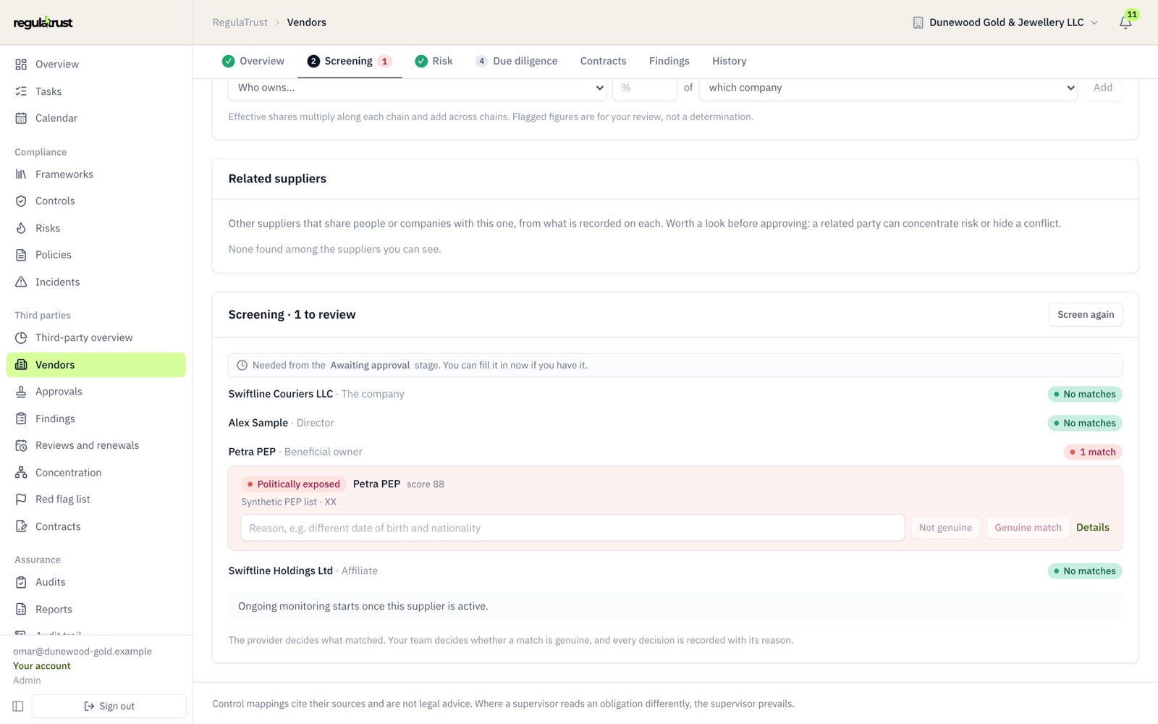Image resolution: width=1158 pixels, height=724 pixels.
Task: Open the 'Who owns...' dropdown
Action: pyautogui.click(x=418, y=88)
